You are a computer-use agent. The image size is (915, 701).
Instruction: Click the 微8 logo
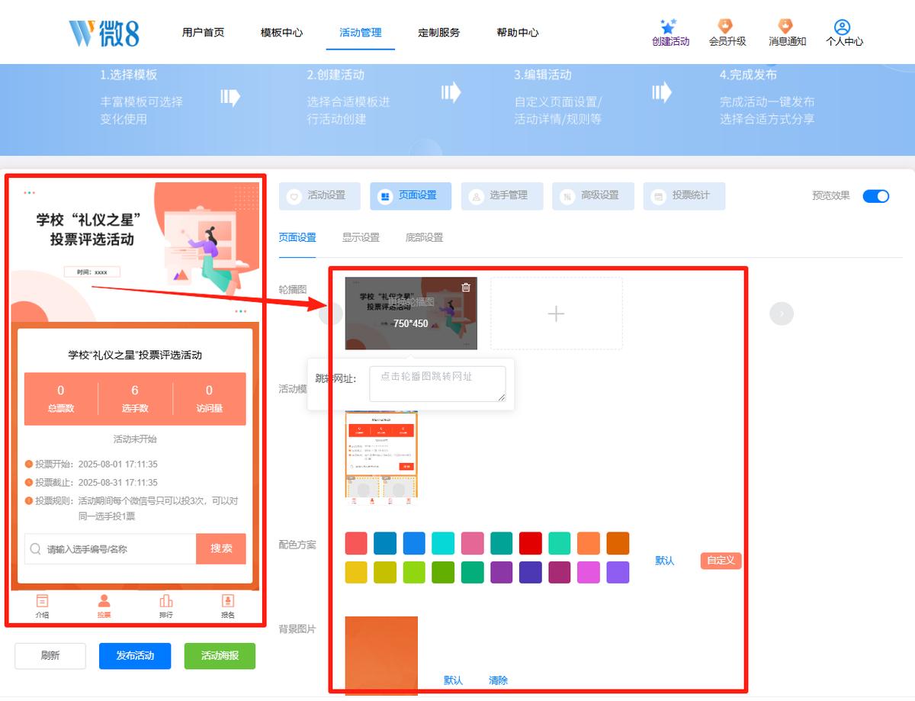coord(104,33)
